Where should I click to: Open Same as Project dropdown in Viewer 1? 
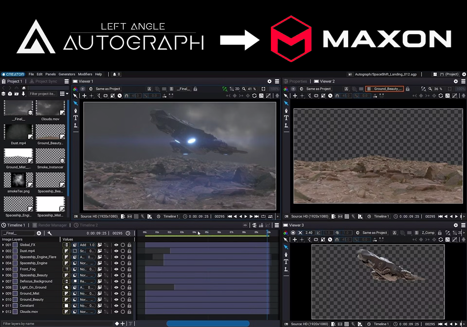pyautogui.click(x=105, y=89)
